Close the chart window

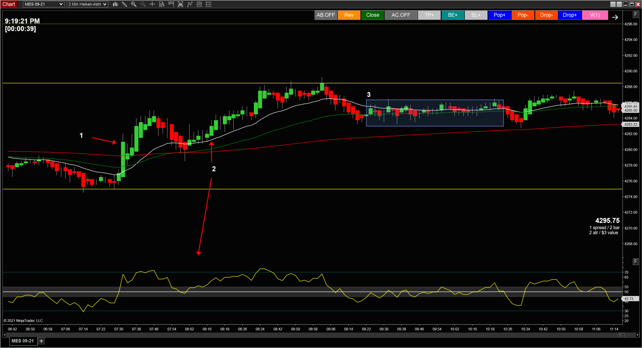[638, 4]
